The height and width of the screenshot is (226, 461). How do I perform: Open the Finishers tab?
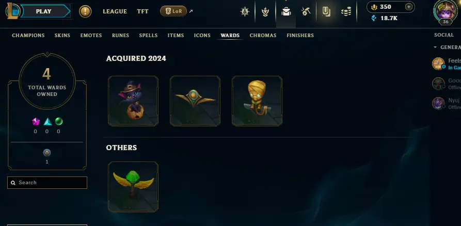tap(300, 35)
